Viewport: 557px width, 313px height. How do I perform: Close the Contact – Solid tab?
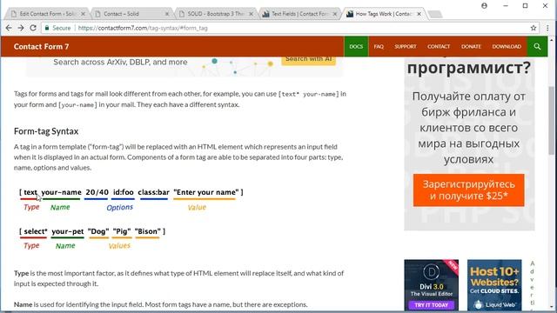(167, 14)
